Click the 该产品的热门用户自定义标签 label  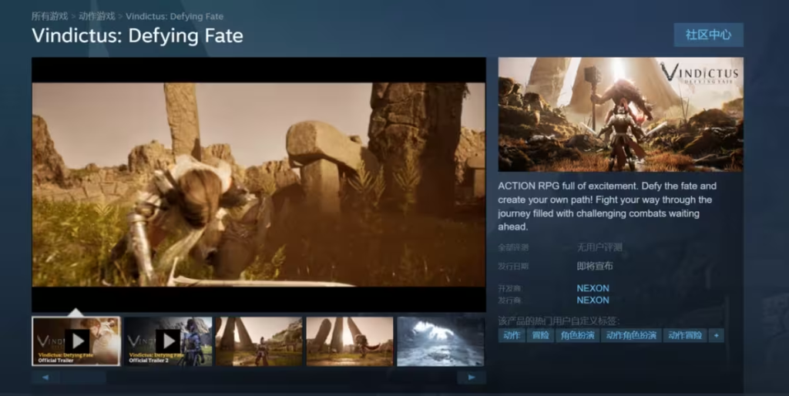(x=559, y=321)
